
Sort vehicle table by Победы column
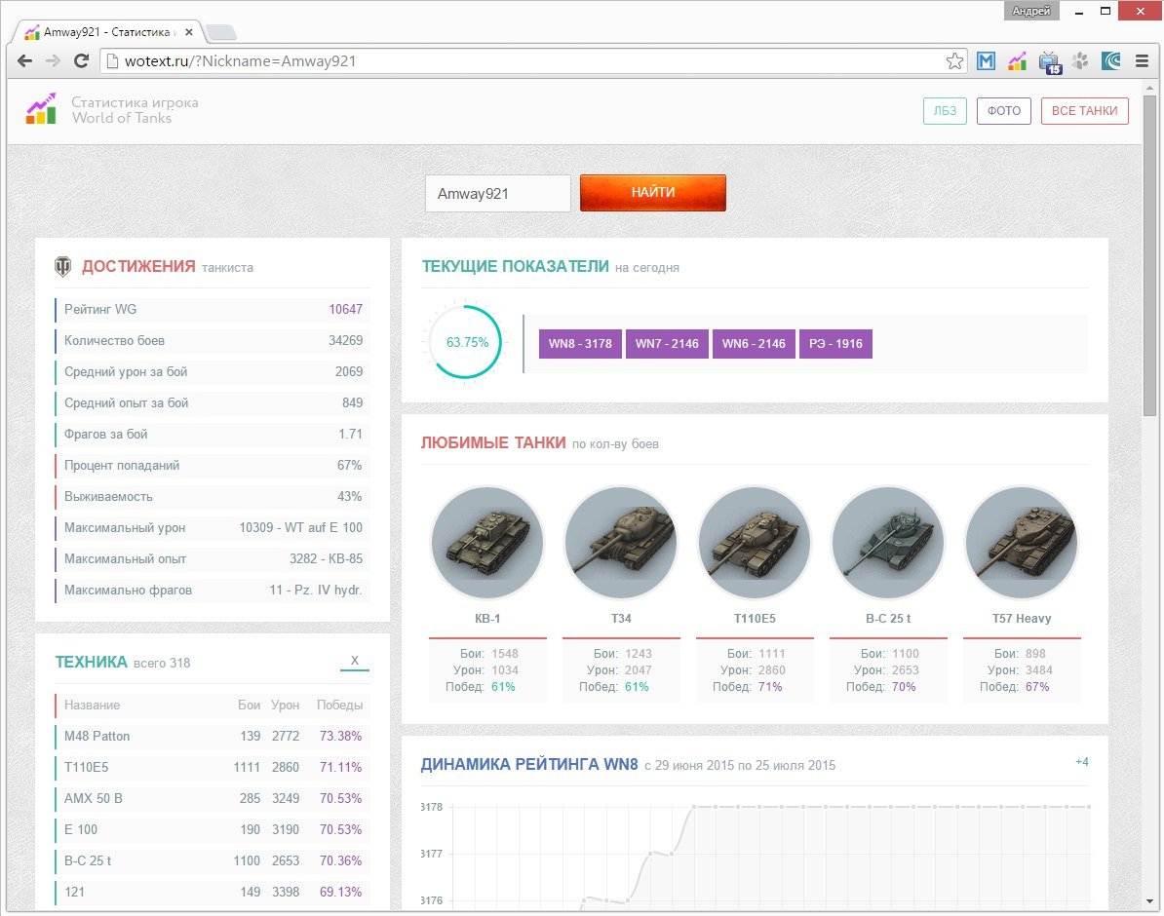click(x=340, y=706)
